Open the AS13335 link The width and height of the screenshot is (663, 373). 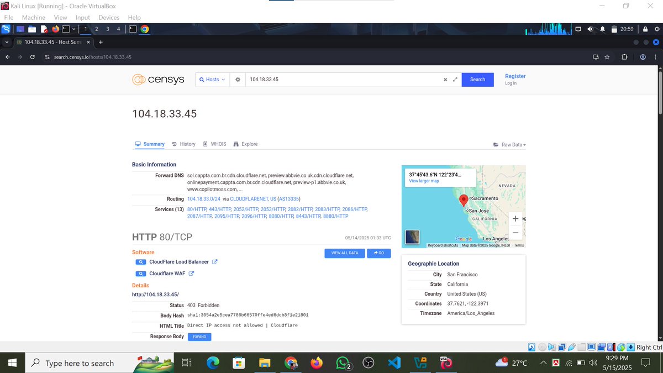tap(289, 199)
